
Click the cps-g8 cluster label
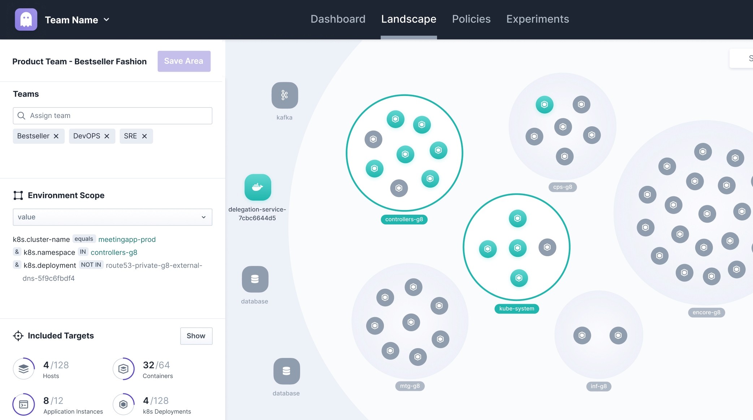coord(563,187)
